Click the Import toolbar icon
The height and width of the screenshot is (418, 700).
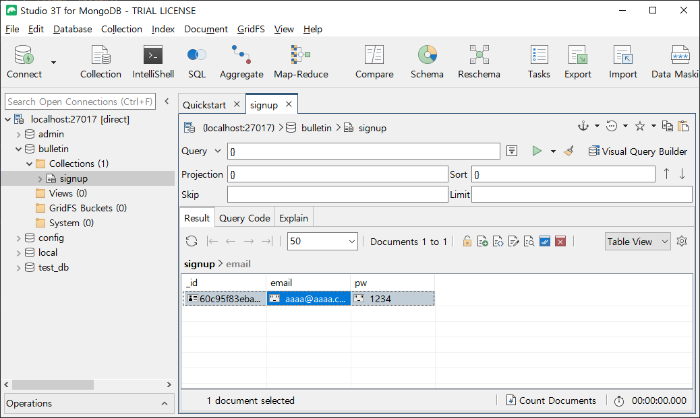coord(622,61)
